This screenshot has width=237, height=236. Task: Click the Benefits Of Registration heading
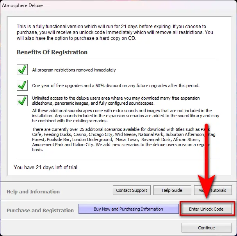coord(52,52)
